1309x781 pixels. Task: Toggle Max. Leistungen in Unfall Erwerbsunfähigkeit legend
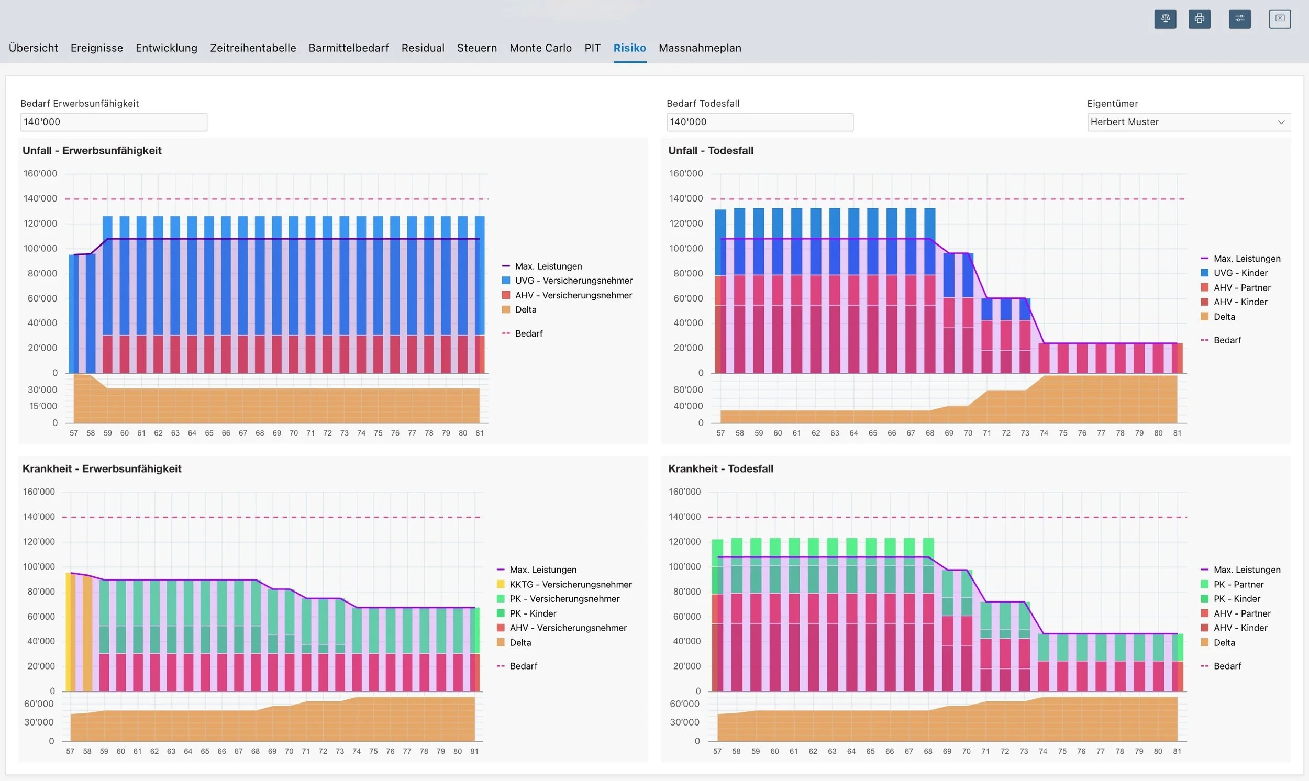coord(542,266)
